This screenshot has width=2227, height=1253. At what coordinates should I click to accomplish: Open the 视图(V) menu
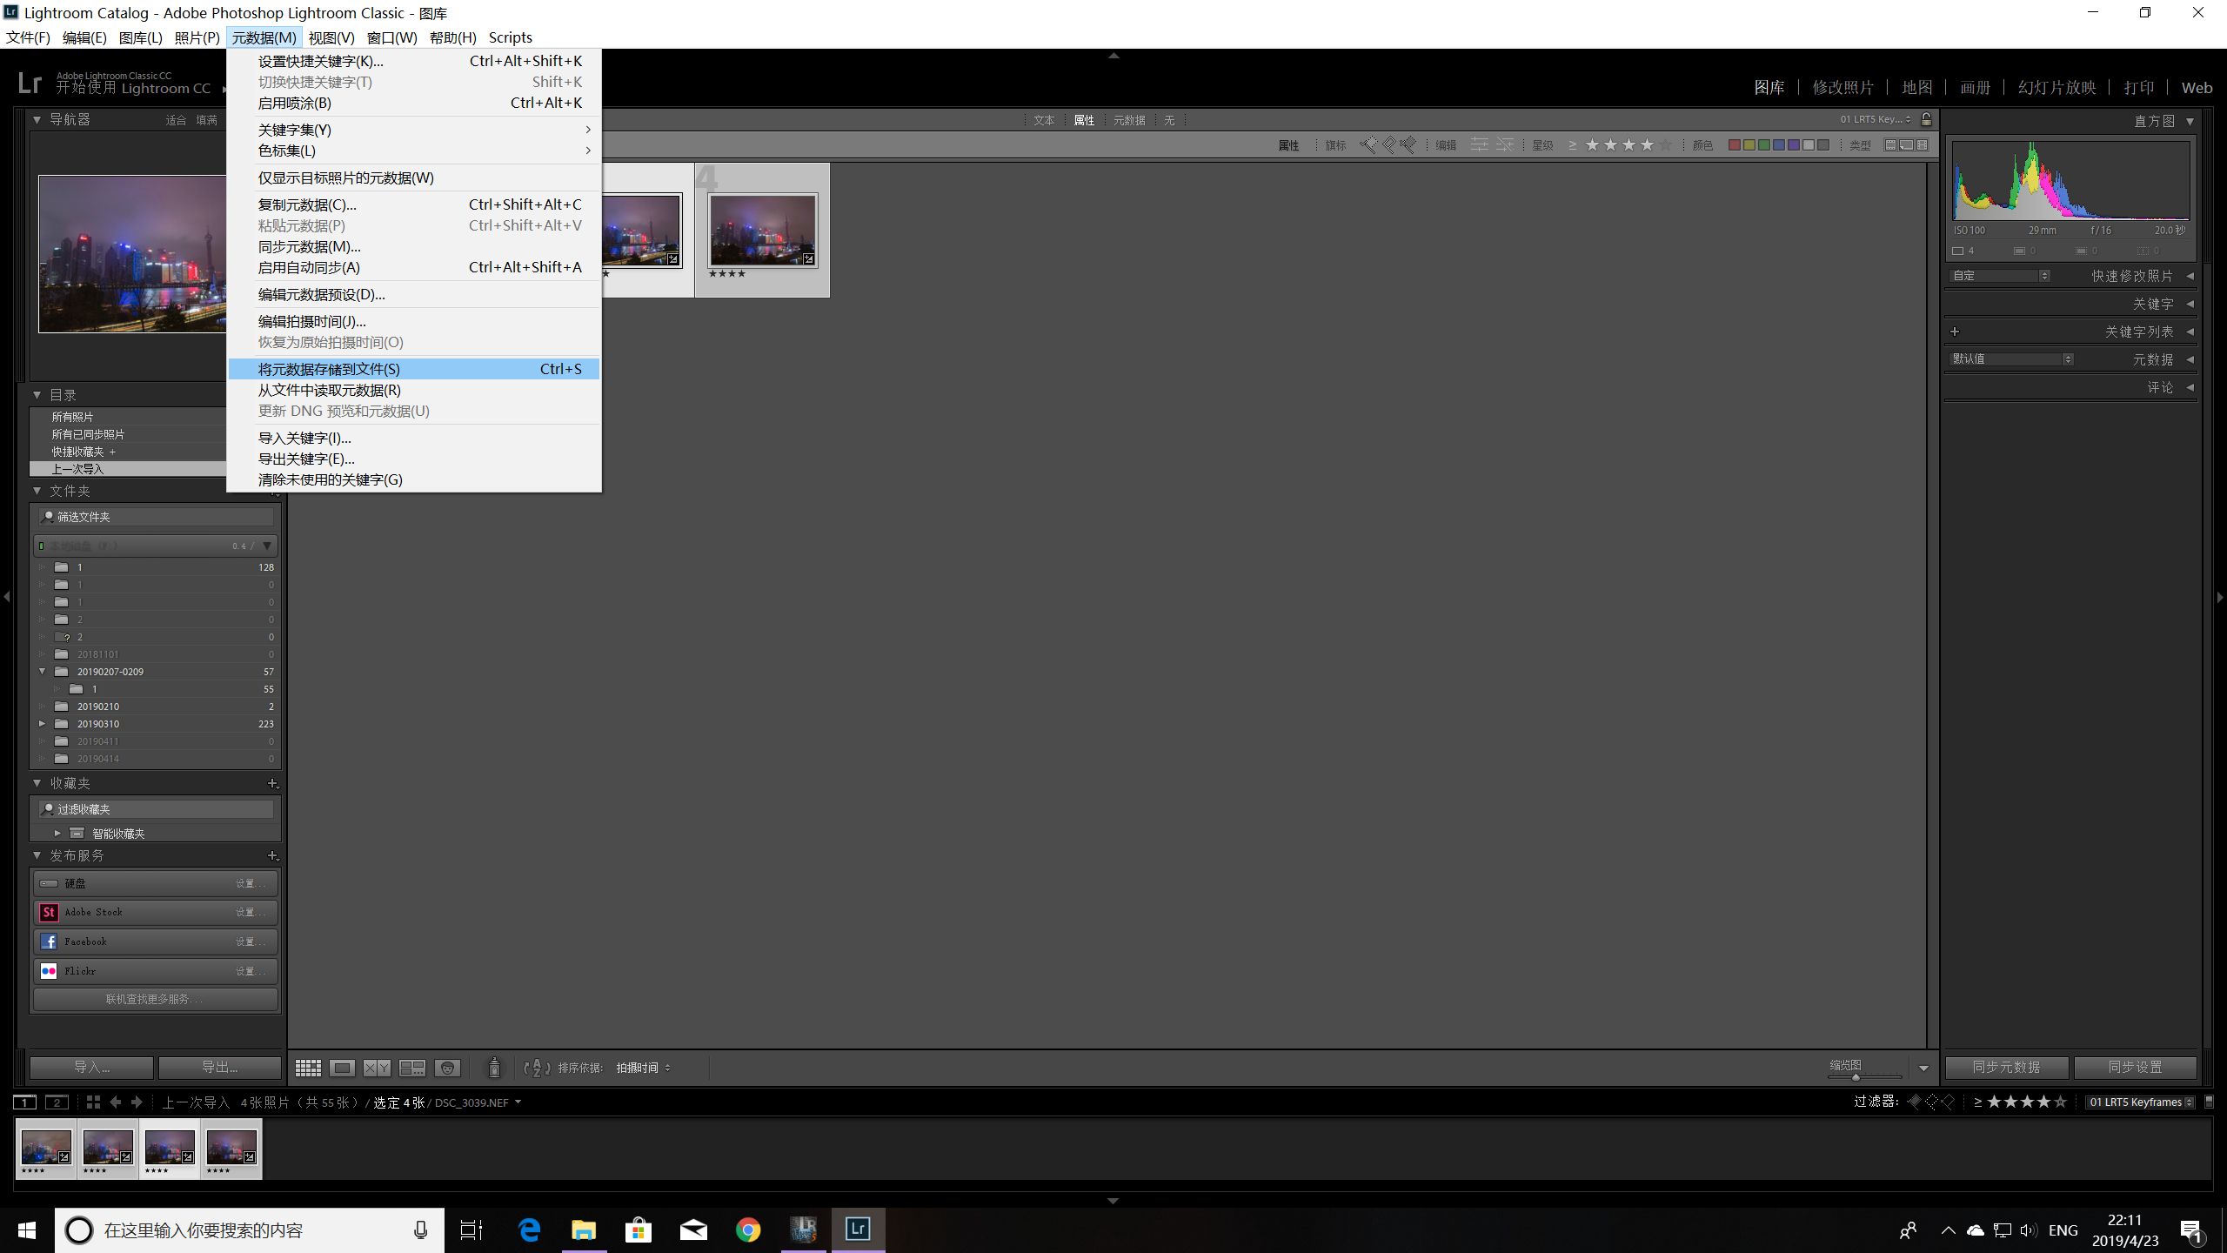331,37
